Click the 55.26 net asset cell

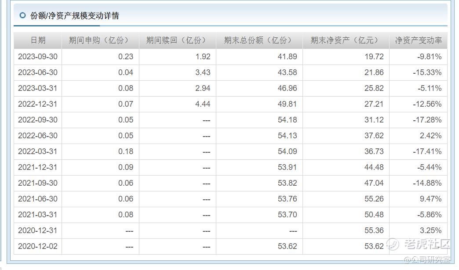point(346,199)
